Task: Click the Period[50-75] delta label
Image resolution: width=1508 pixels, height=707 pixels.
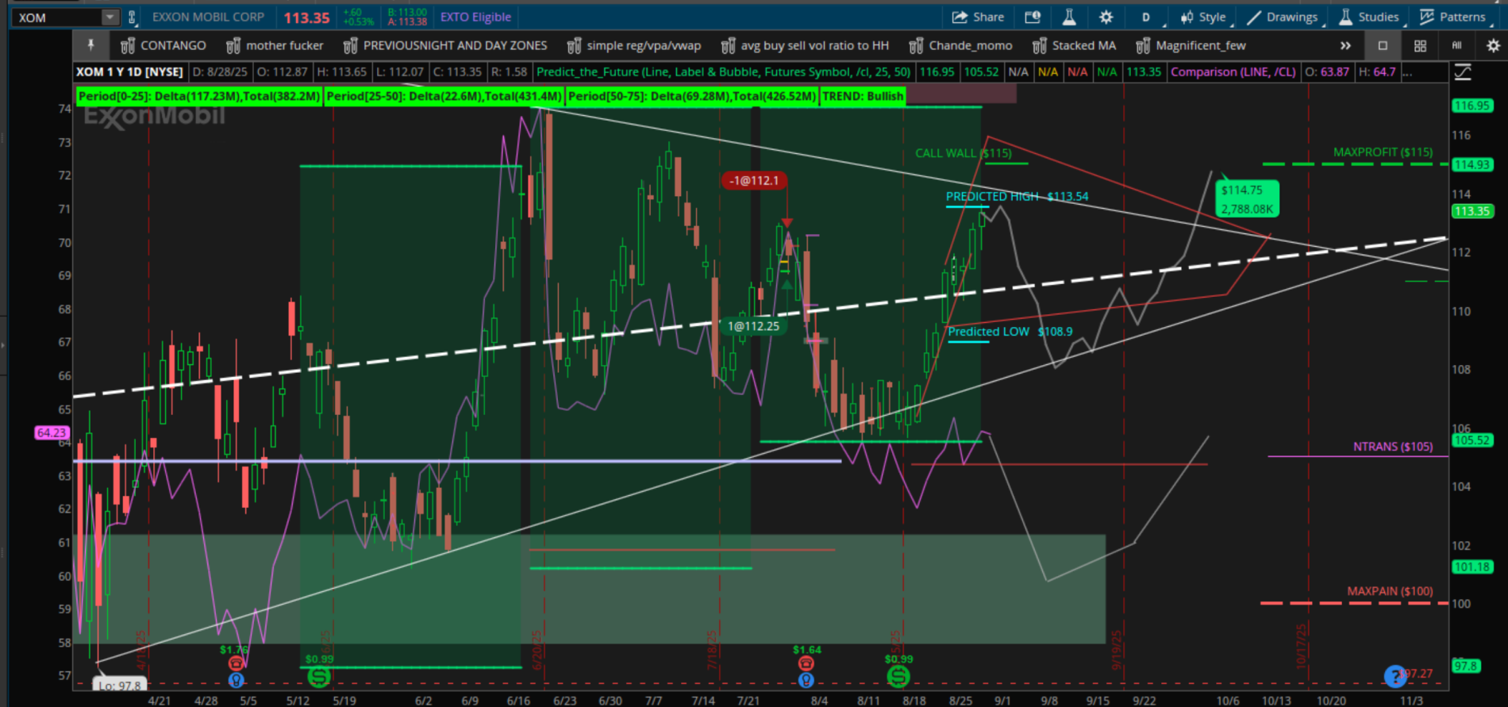Action: tap(692, 96)
